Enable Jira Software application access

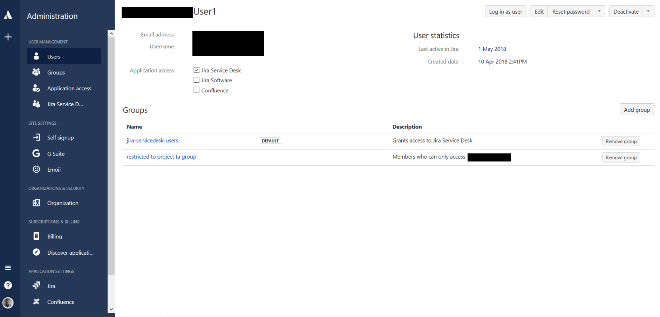(196, 80)
